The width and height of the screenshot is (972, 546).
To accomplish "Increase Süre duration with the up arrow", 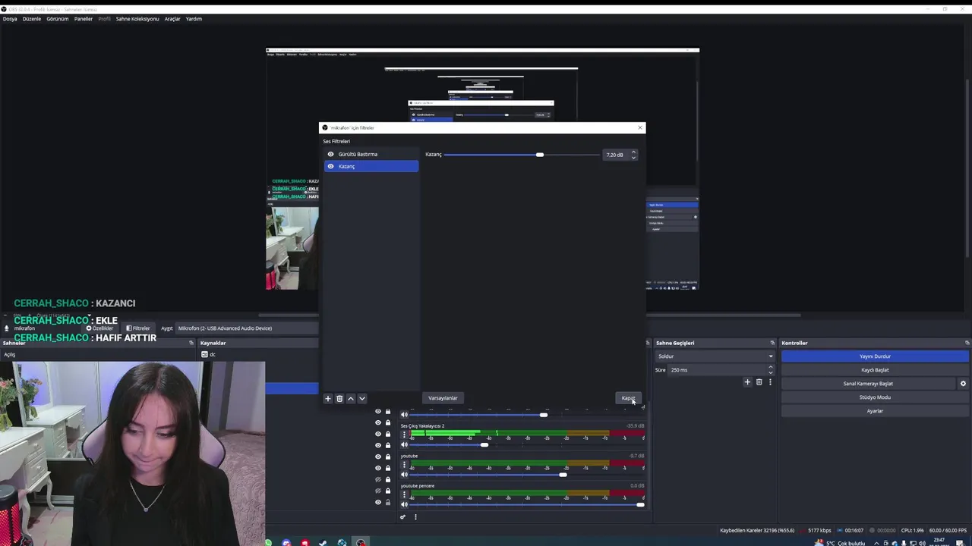I will 770,367.
